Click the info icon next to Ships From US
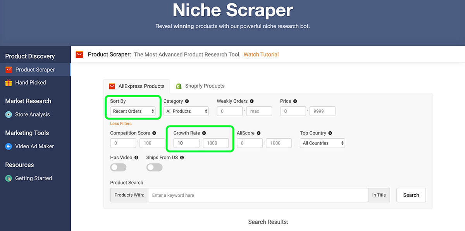 tap(182, 158)
